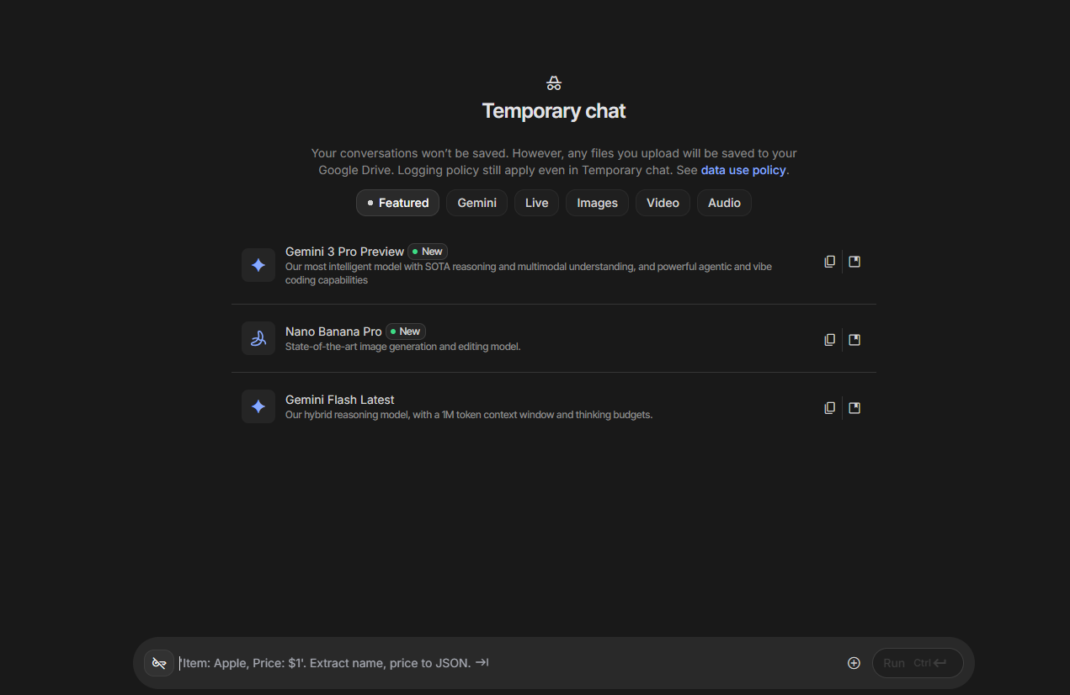The width and height of the screenshot is (1070, 695).
Task: Open the Nano Banana Pro details icon
Action: 854,340
